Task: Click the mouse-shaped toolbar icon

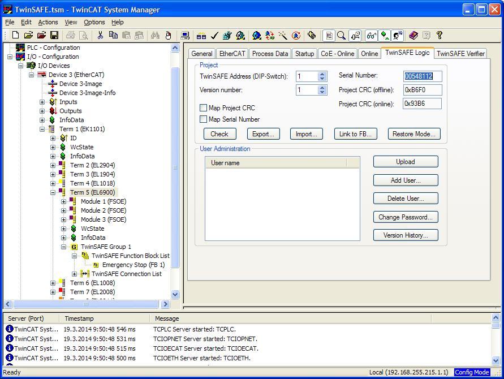Action: pos(168,36)
